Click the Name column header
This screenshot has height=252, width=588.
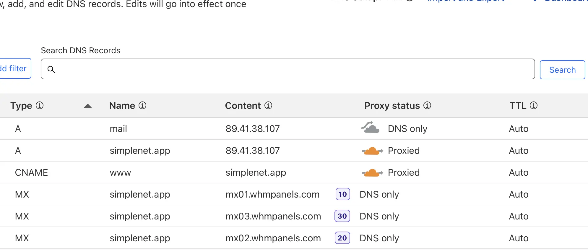click(122, 106)
